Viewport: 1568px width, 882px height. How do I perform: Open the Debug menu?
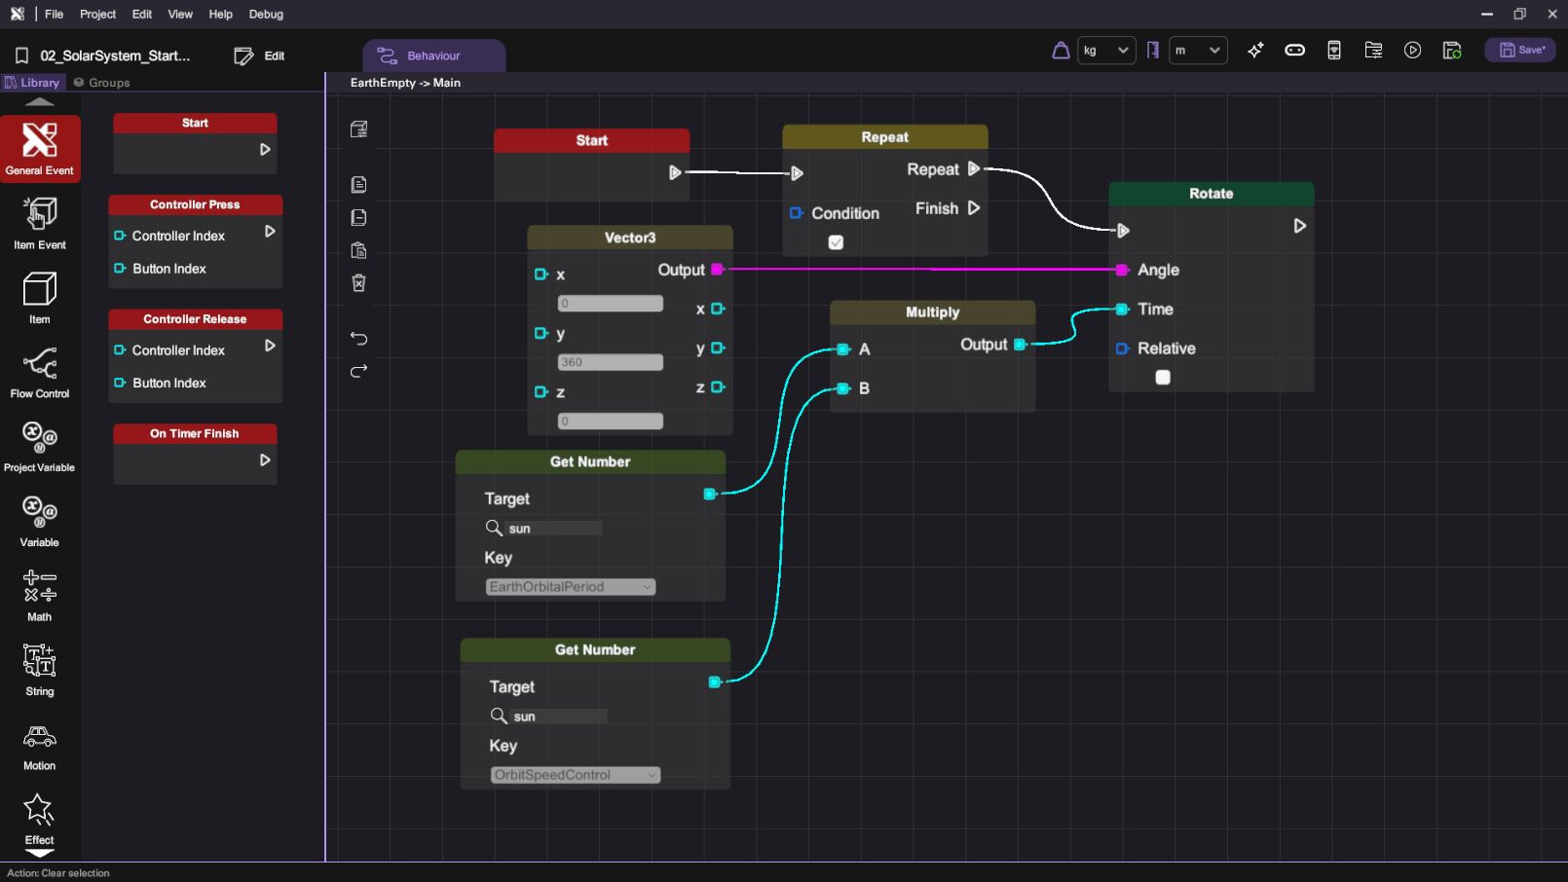[266, 15]
